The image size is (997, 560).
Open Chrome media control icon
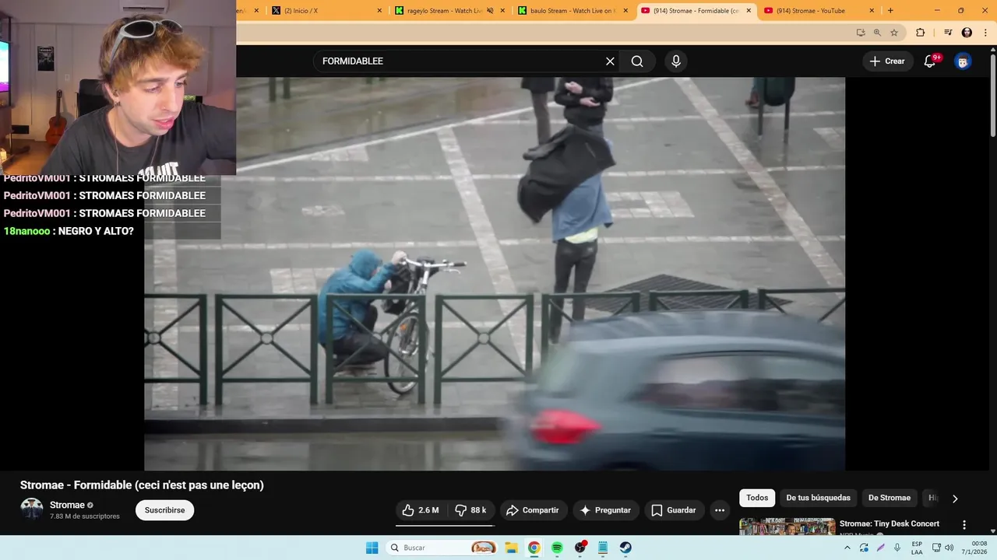[x=948, y=33]
